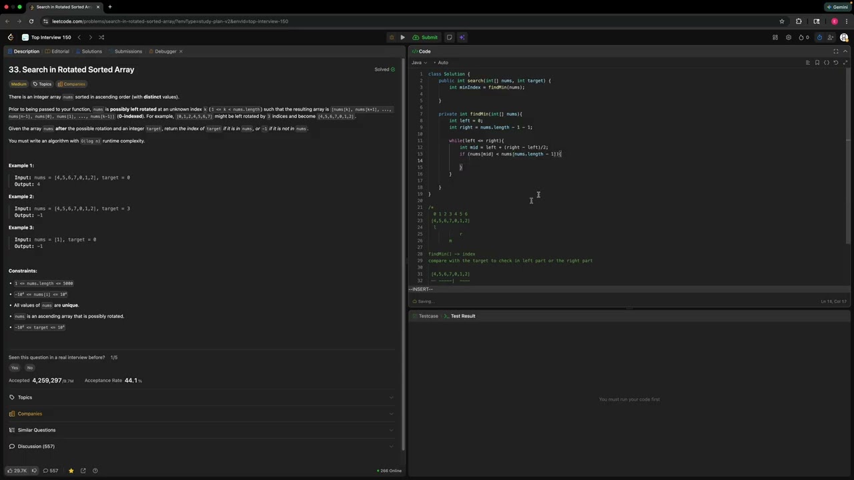
Task: Bookmark the code with bookmark icon
Action: click(817, 63)
